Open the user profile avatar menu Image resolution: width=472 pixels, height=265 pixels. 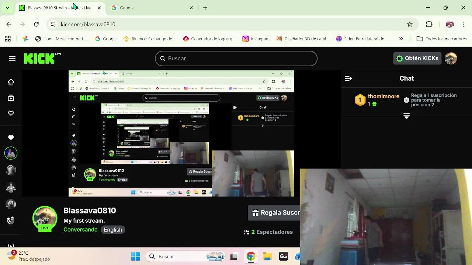451,58
